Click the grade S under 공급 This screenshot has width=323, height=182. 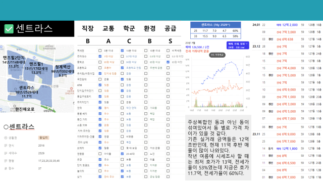click(170, 41)
